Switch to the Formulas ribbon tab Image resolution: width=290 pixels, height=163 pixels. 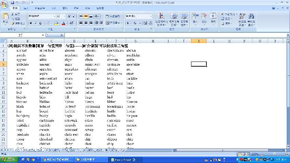(x=54, y=8)
